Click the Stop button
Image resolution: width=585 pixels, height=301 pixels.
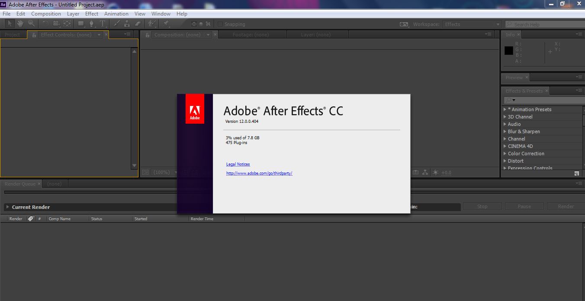tap(482, 206)
